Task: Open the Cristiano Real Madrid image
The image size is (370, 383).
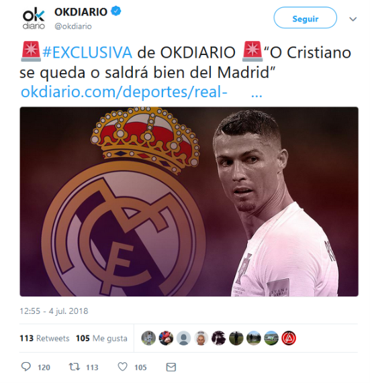Action: pos(189,201)
